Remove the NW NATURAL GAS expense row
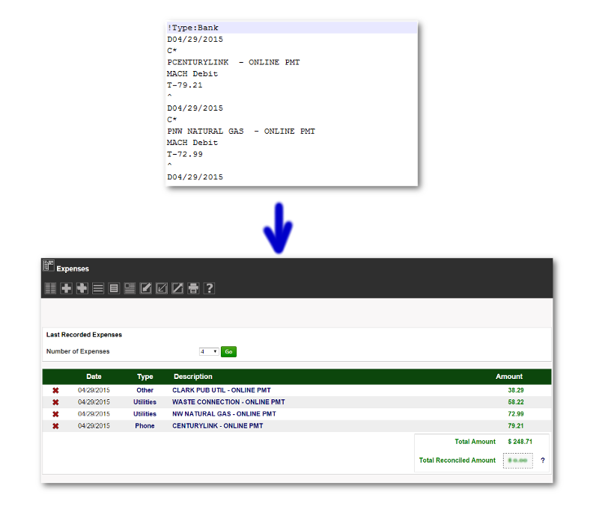 55,414
